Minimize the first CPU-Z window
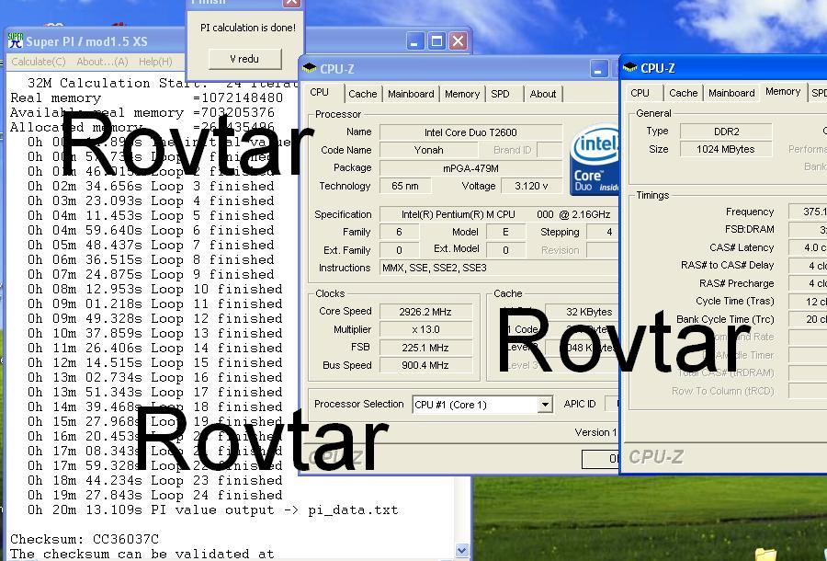 pos(599,69)
